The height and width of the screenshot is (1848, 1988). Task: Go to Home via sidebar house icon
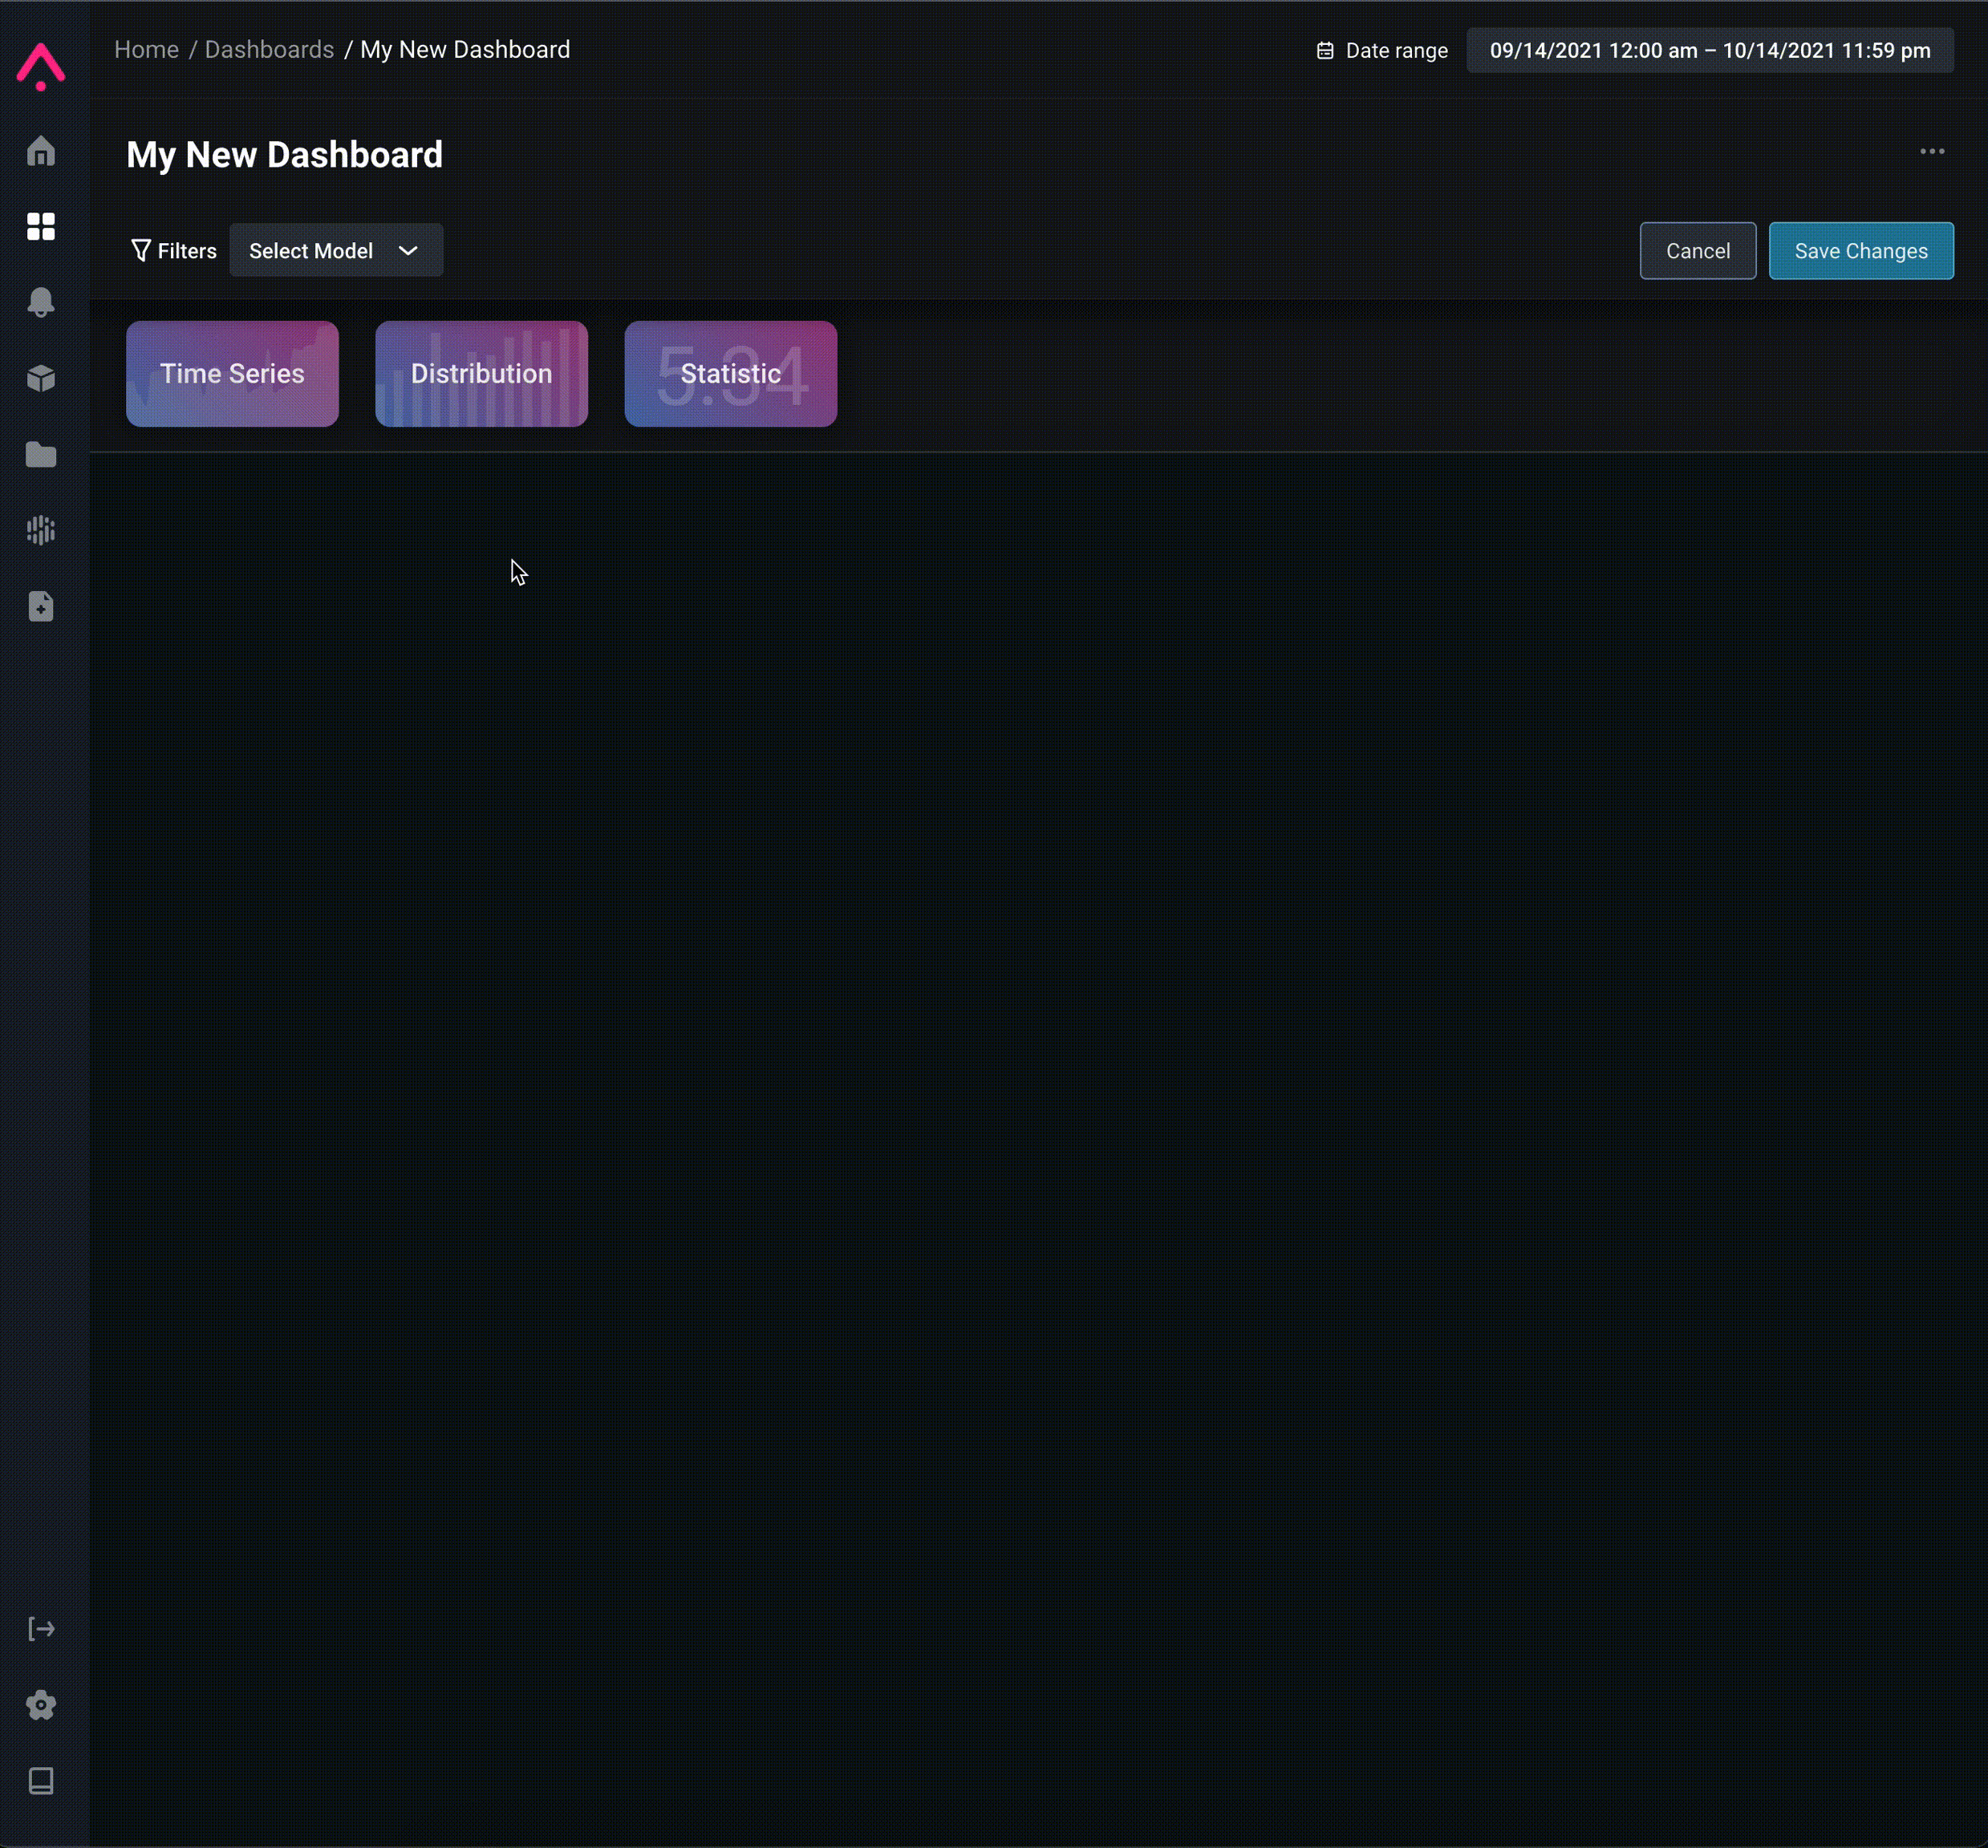click(x=41, y=151)
